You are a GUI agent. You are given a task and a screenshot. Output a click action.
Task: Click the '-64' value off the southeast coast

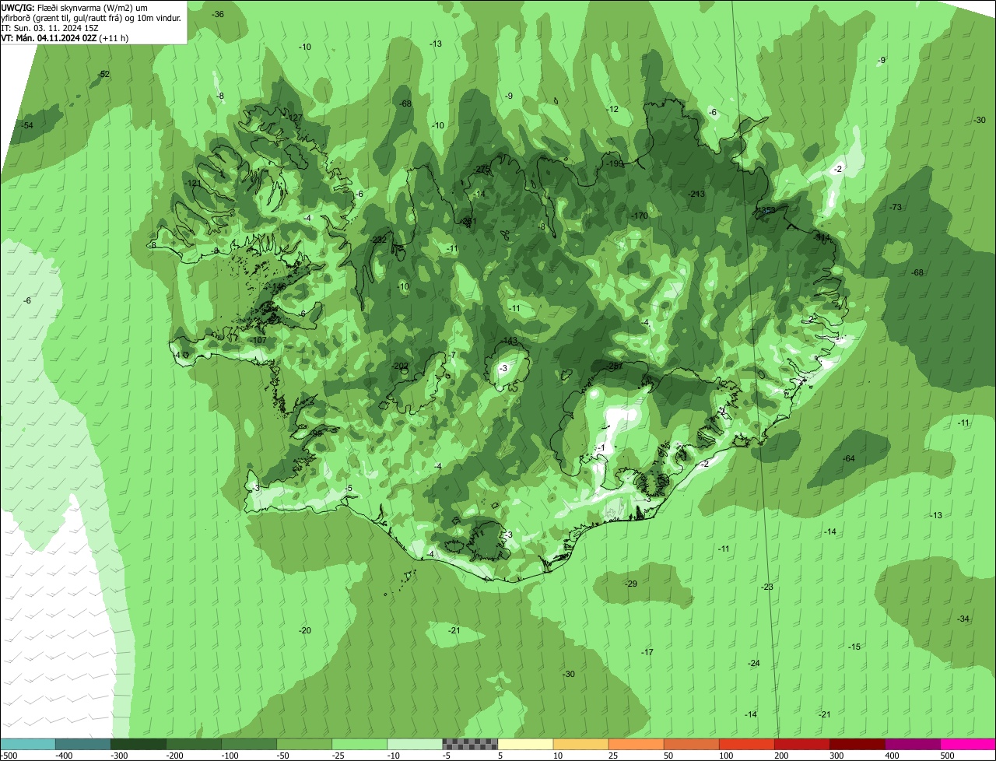[849, 458]
